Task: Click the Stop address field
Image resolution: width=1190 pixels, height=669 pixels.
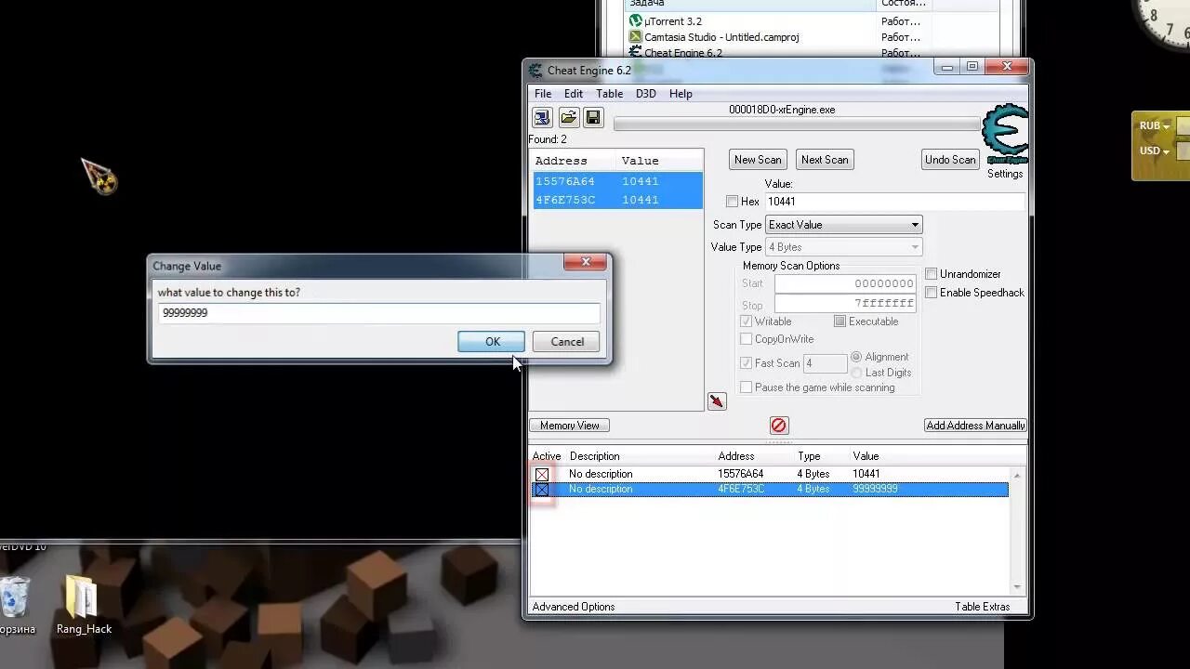Action: (x=846, y=304)
